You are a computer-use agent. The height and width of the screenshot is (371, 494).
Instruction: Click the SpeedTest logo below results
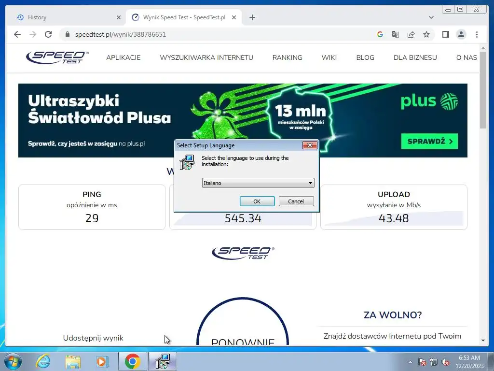(x=243, y=253)
